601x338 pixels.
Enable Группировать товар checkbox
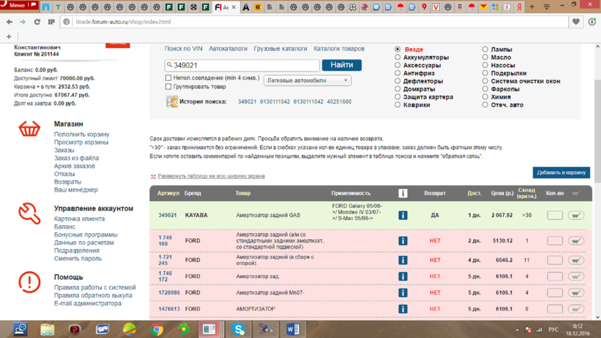[x=168, y=87]
